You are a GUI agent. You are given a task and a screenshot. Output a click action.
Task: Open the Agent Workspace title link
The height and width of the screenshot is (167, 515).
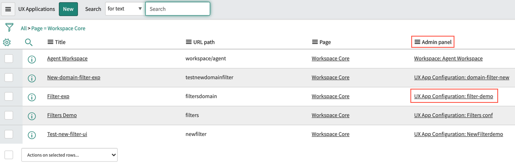pos(67,59)
